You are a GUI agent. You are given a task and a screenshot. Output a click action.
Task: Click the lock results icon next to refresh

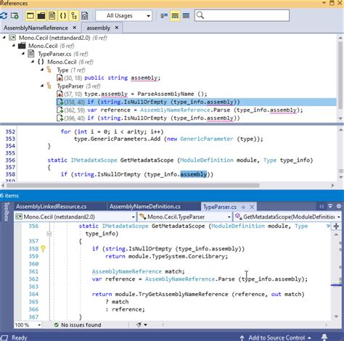coord(15,16)
